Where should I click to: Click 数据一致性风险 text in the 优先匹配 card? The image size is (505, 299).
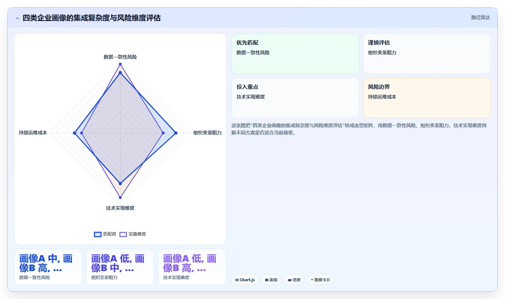[253, 53]
